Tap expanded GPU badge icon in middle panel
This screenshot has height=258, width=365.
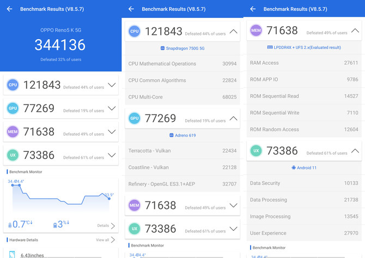tap(135, 119)
